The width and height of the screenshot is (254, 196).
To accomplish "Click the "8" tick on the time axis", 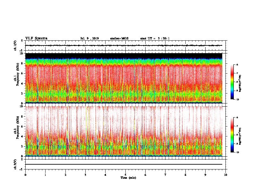I will tap(185, 175).
